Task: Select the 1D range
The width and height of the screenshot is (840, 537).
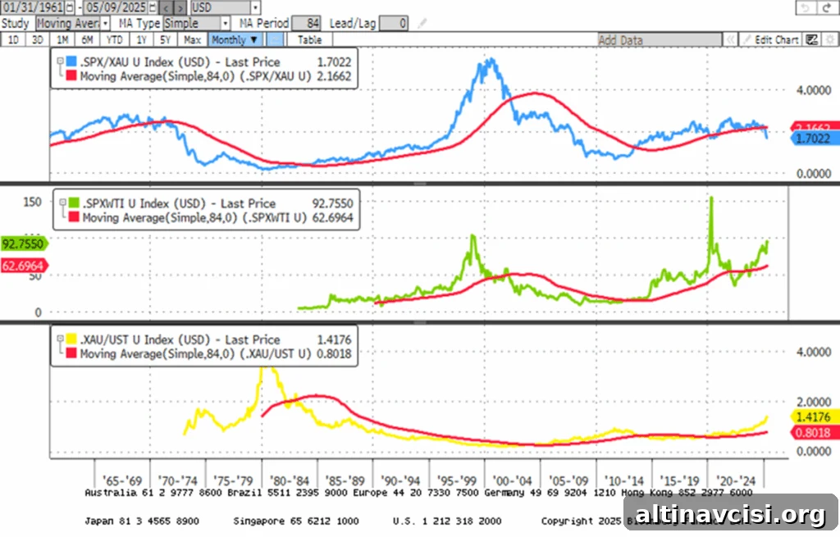Action: 13,39
